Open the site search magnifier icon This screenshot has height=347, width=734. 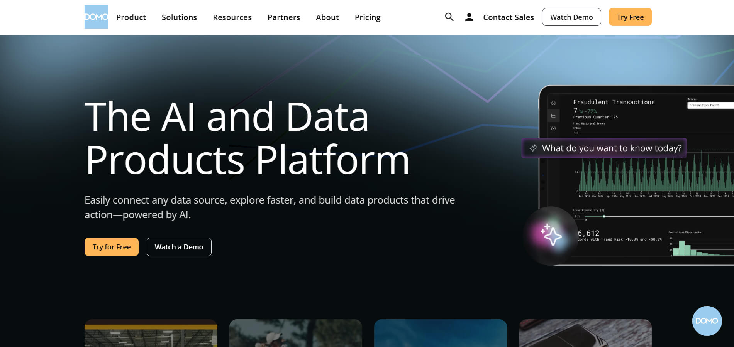tap(449, 17)
